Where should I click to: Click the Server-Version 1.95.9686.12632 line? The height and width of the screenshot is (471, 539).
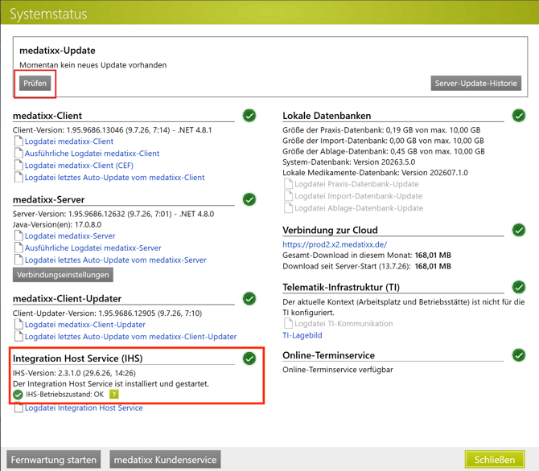113,214
